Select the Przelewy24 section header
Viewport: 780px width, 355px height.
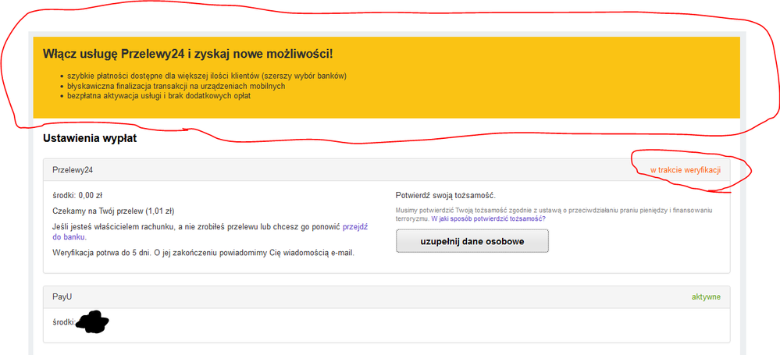(x=386, y=170)
